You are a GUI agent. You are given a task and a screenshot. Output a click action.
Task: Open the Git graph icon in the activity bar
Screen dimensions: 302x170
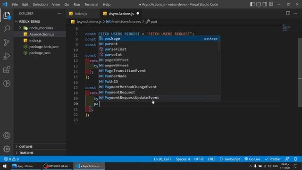click(7, 83)
